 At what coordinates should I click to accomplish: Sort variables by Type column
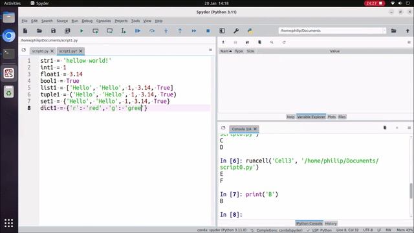[x=239, y=51]
